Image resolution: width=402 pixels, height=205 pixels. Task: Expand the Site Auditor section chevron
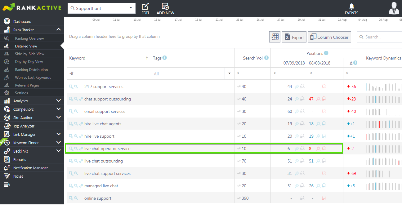(x=59, y=118)
